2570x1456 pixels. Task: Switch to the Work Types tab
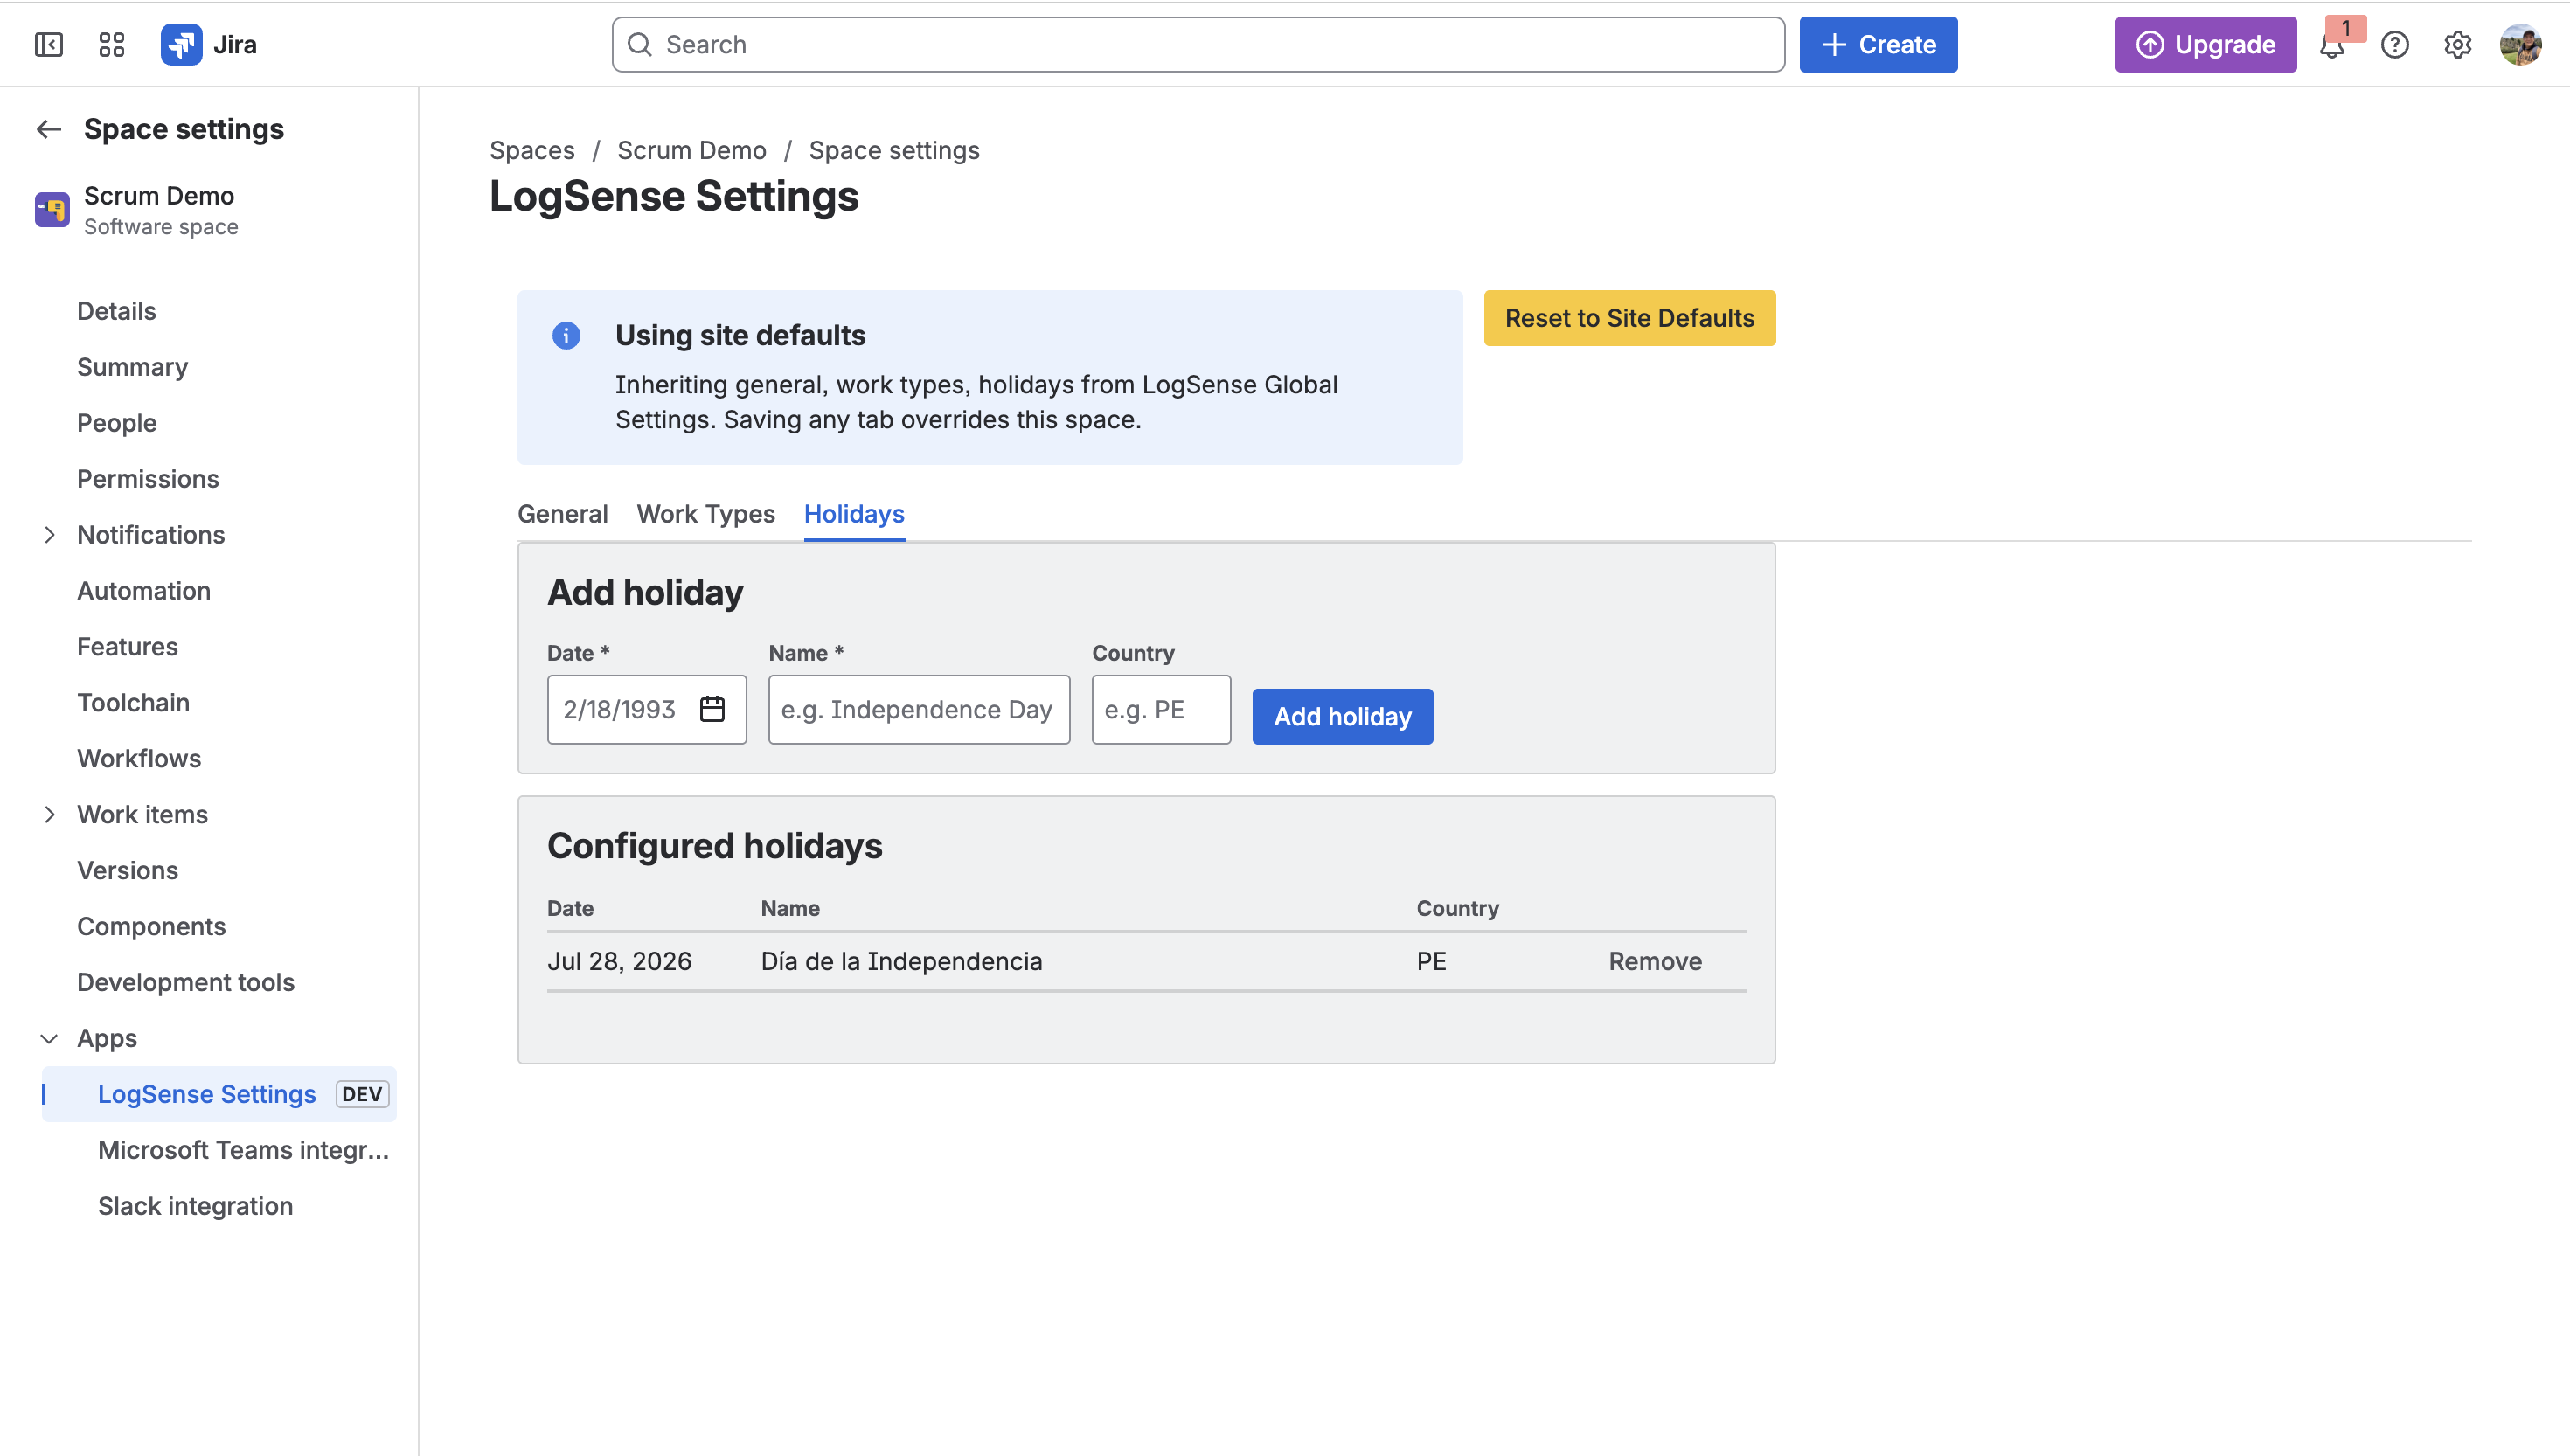pyautogui.click(x=706, y=514)
